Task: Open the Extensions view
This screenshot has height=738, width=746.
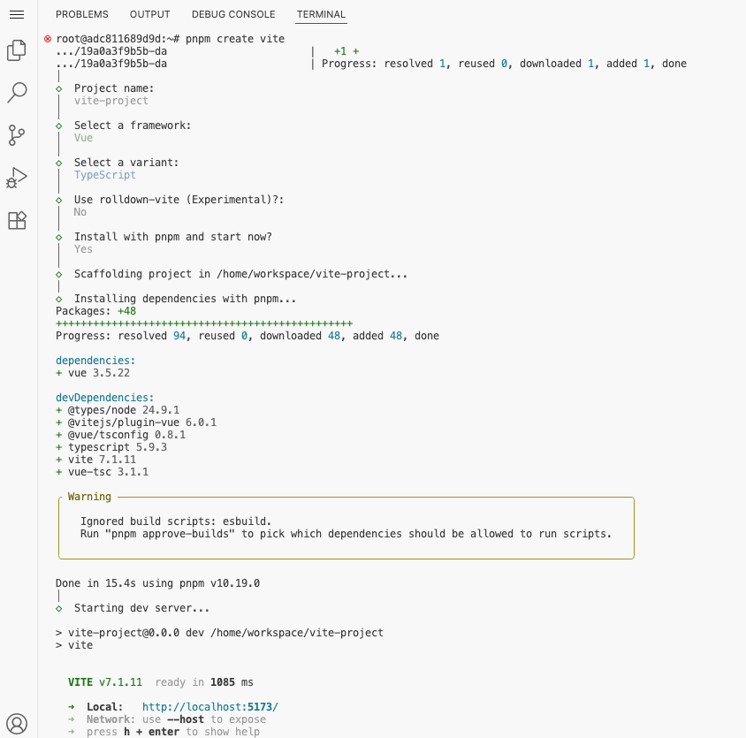Action: [17, 220]
